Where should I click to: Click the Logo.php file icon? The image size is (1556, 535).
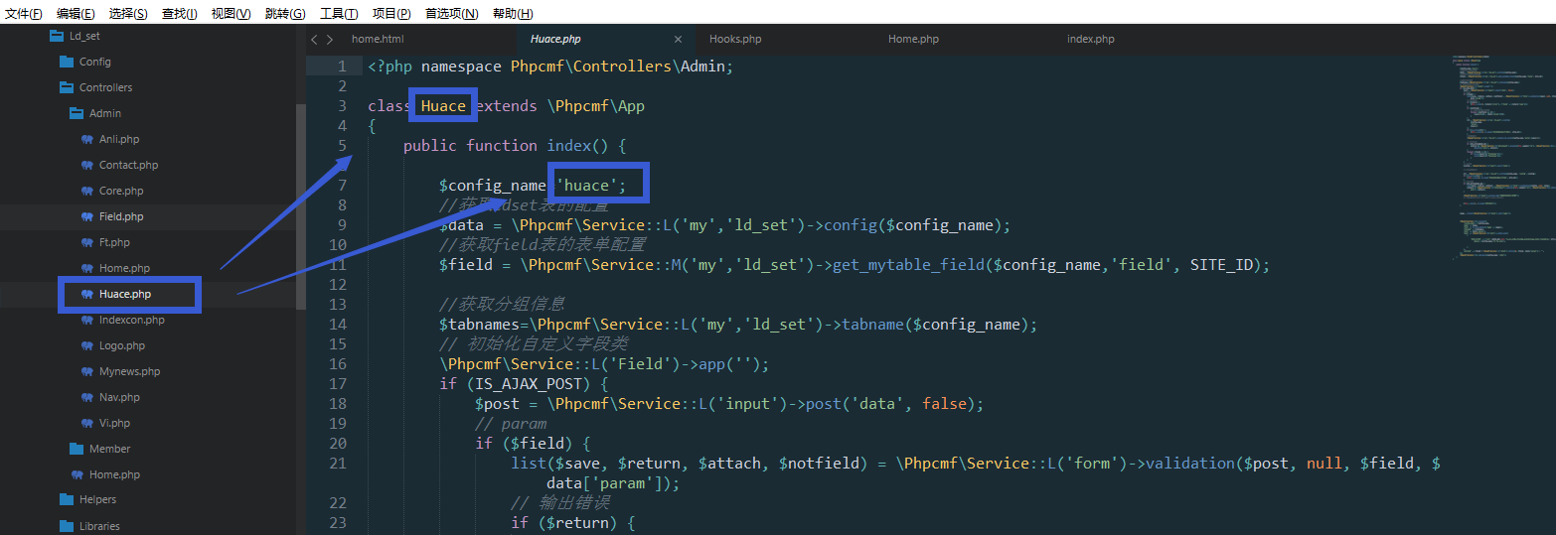(x=86, y=345)
